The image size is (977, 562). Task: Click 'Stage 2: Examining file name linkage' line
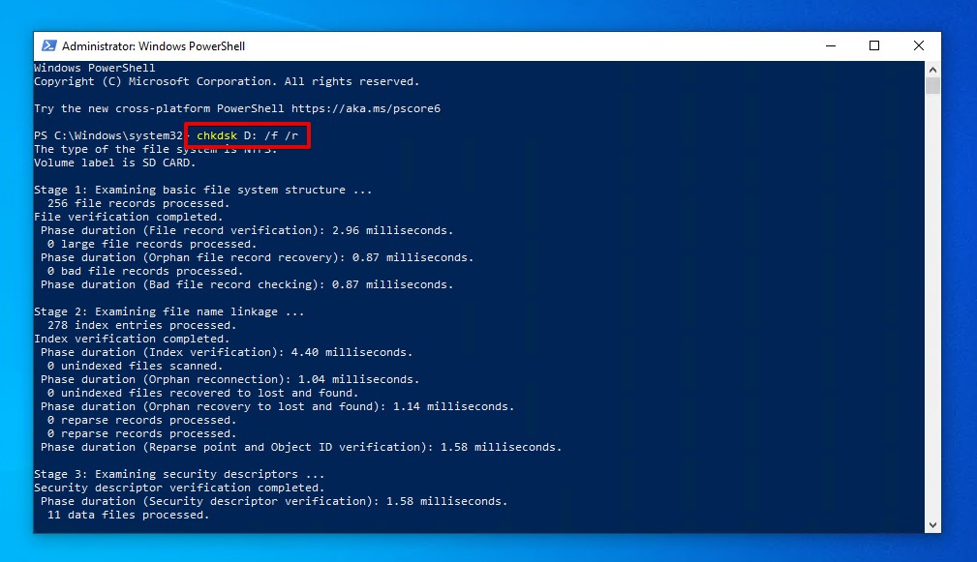pos(168,311)
